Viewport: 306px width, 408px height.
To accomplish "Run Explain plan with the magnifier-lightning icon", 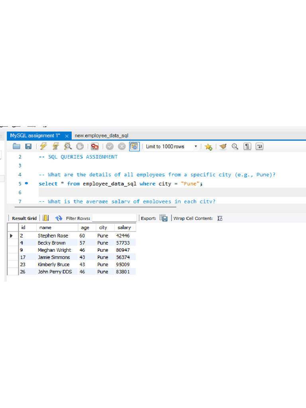I will 68,147.
